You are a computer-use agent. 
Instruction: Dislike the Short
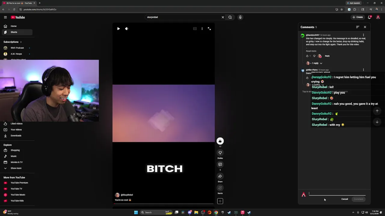point(220,153)
